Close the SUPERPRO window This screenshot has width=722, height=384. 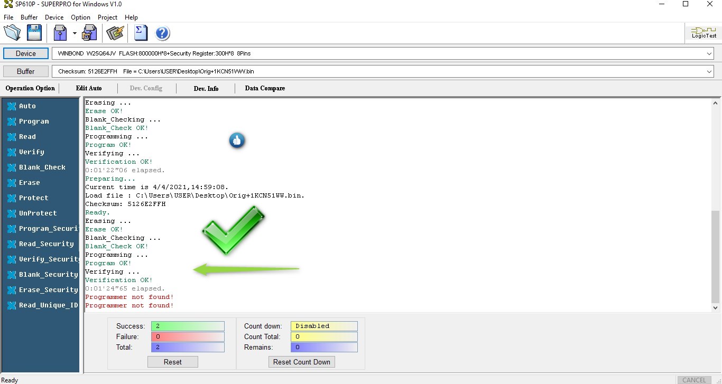pos(710,4)
